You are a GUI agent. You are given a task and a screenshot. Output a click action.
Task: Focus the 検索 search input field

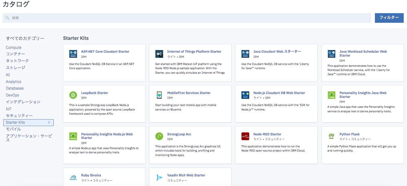pos(187,18)
